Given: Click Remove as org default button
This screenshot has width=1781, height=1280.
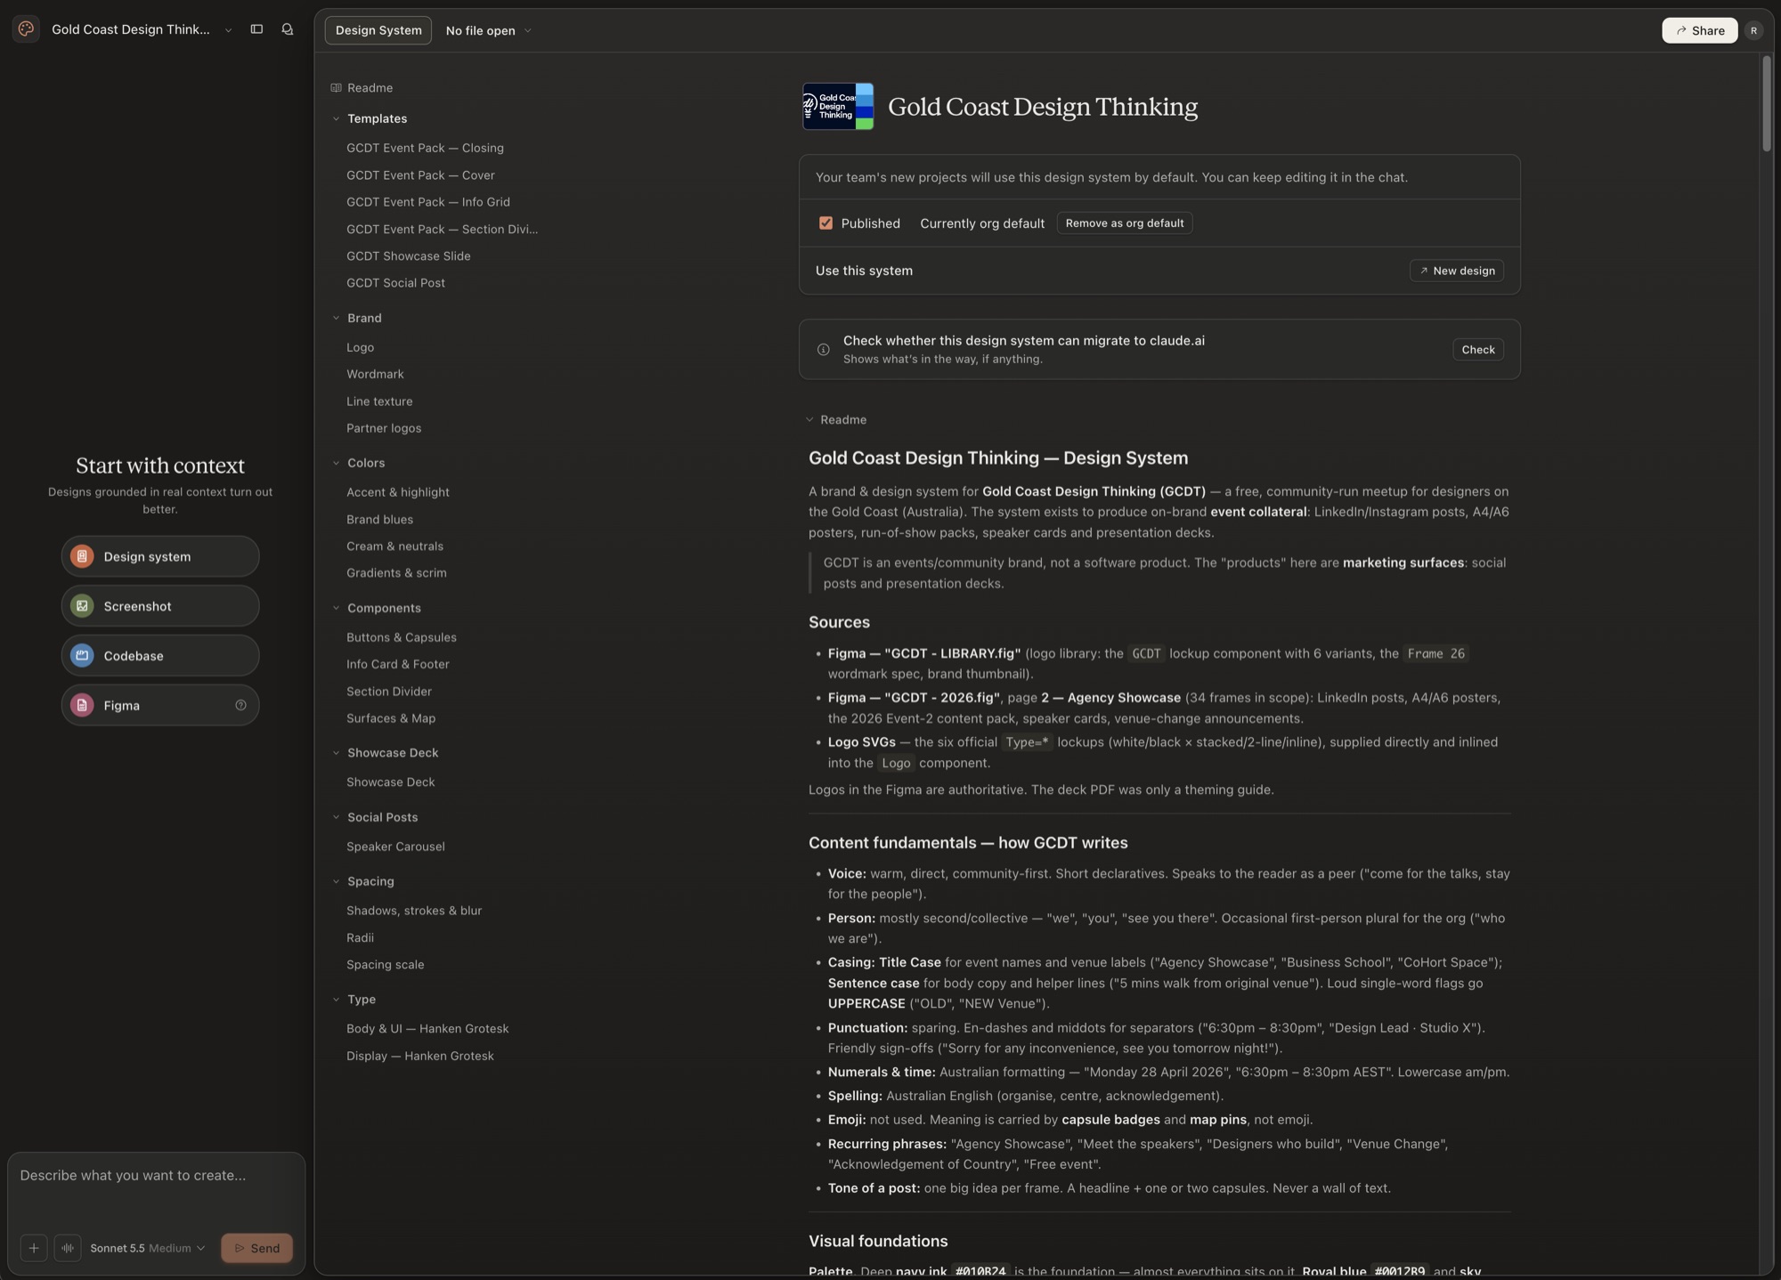Looking at the screenshot, I should (x=1125, y=223).
